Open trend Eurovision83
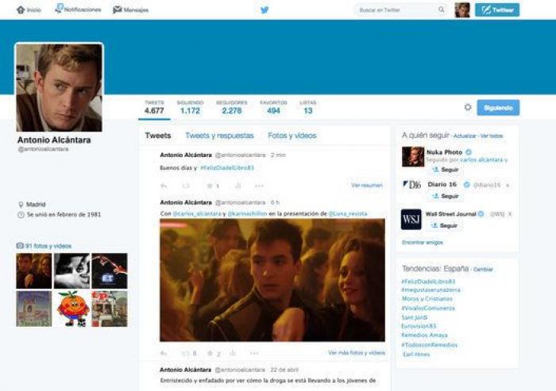 tap(419, 326)
